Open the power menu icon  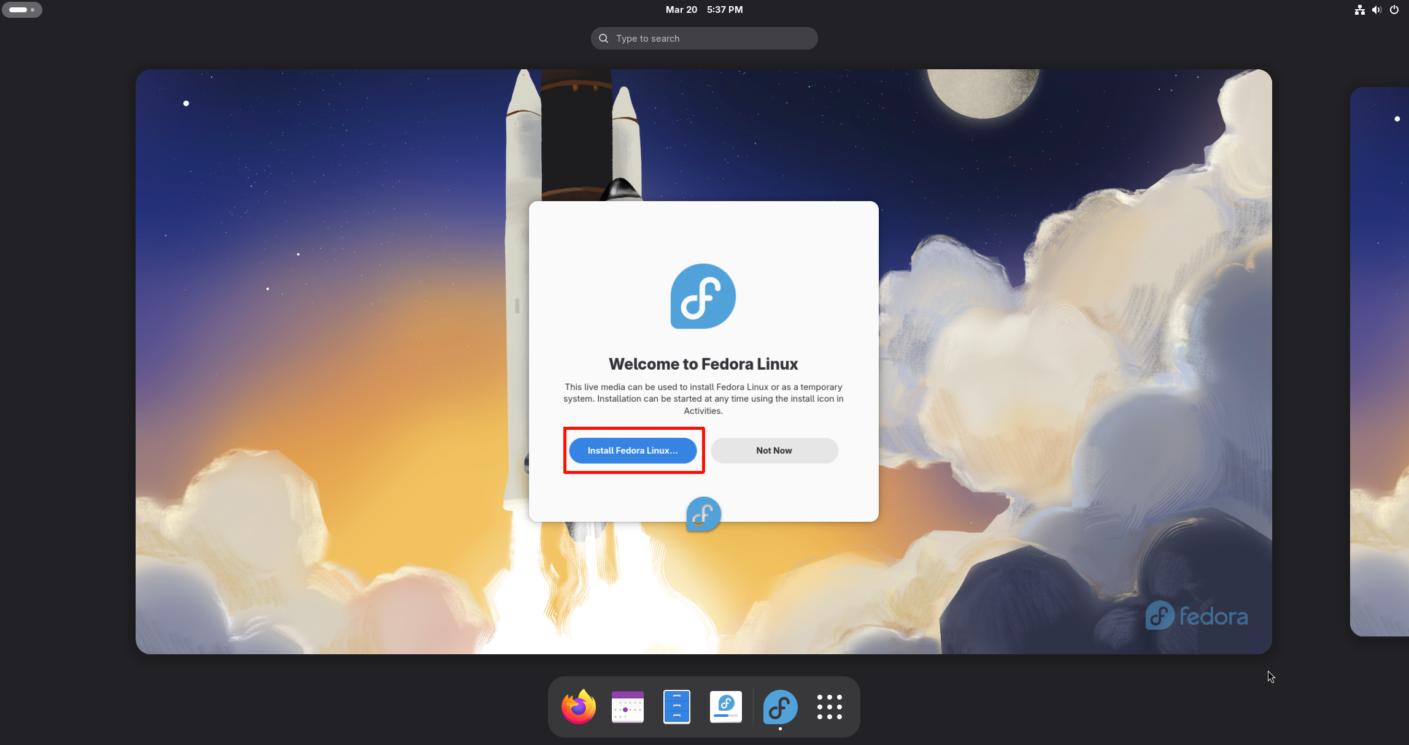[x=1394, y=10]
